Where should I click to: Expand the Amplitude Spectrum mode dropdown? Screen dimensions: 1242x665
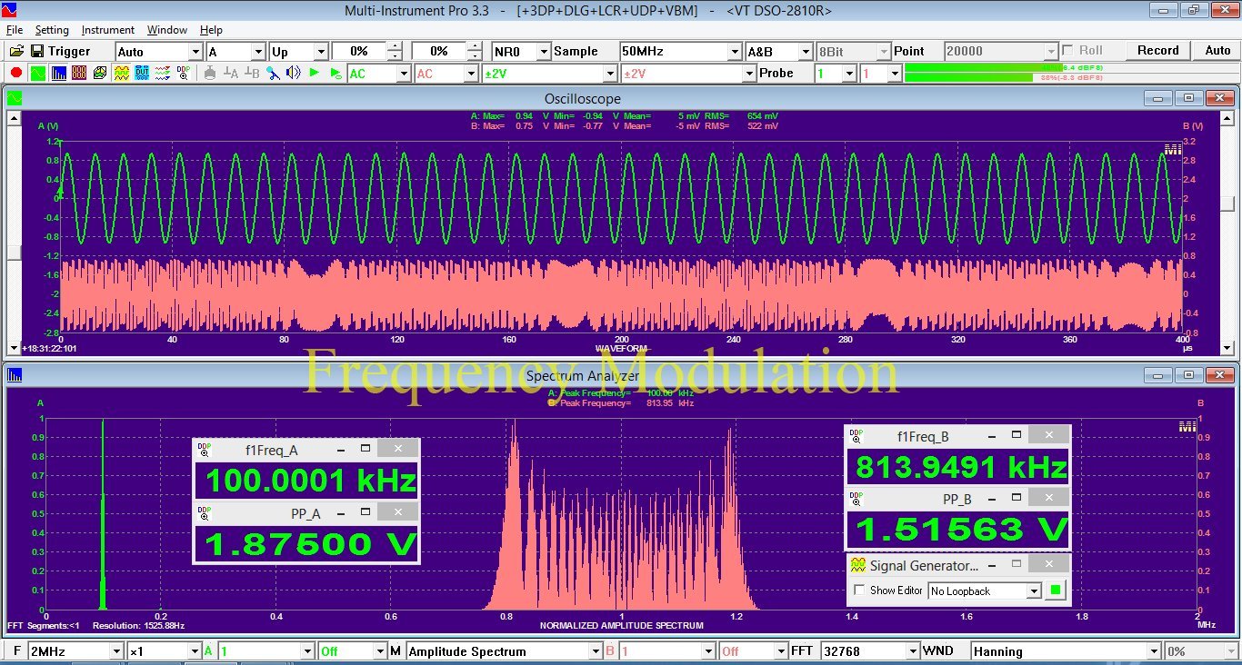coord(596,651)
